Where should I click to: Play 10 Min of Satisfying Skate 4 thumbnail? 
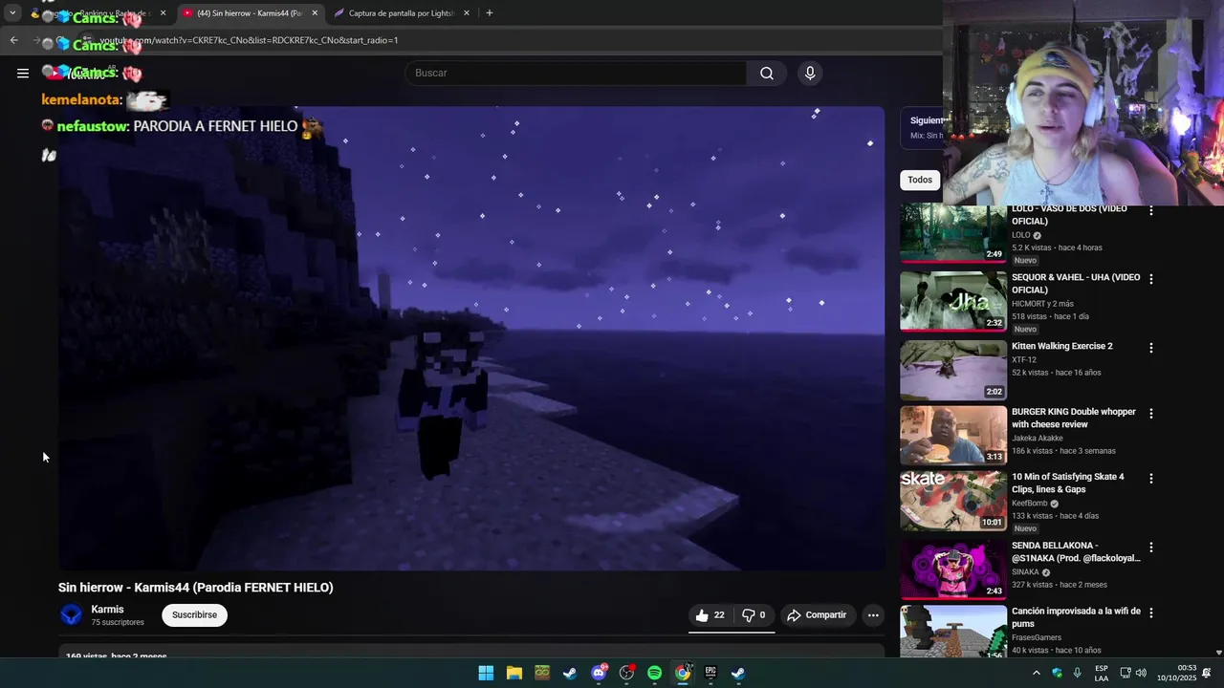[952, 501]
